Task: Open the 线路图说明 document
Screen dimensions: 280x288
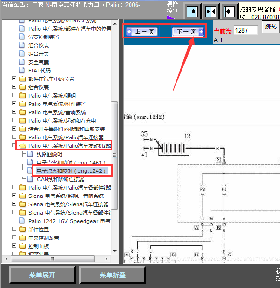Action: 49,154
